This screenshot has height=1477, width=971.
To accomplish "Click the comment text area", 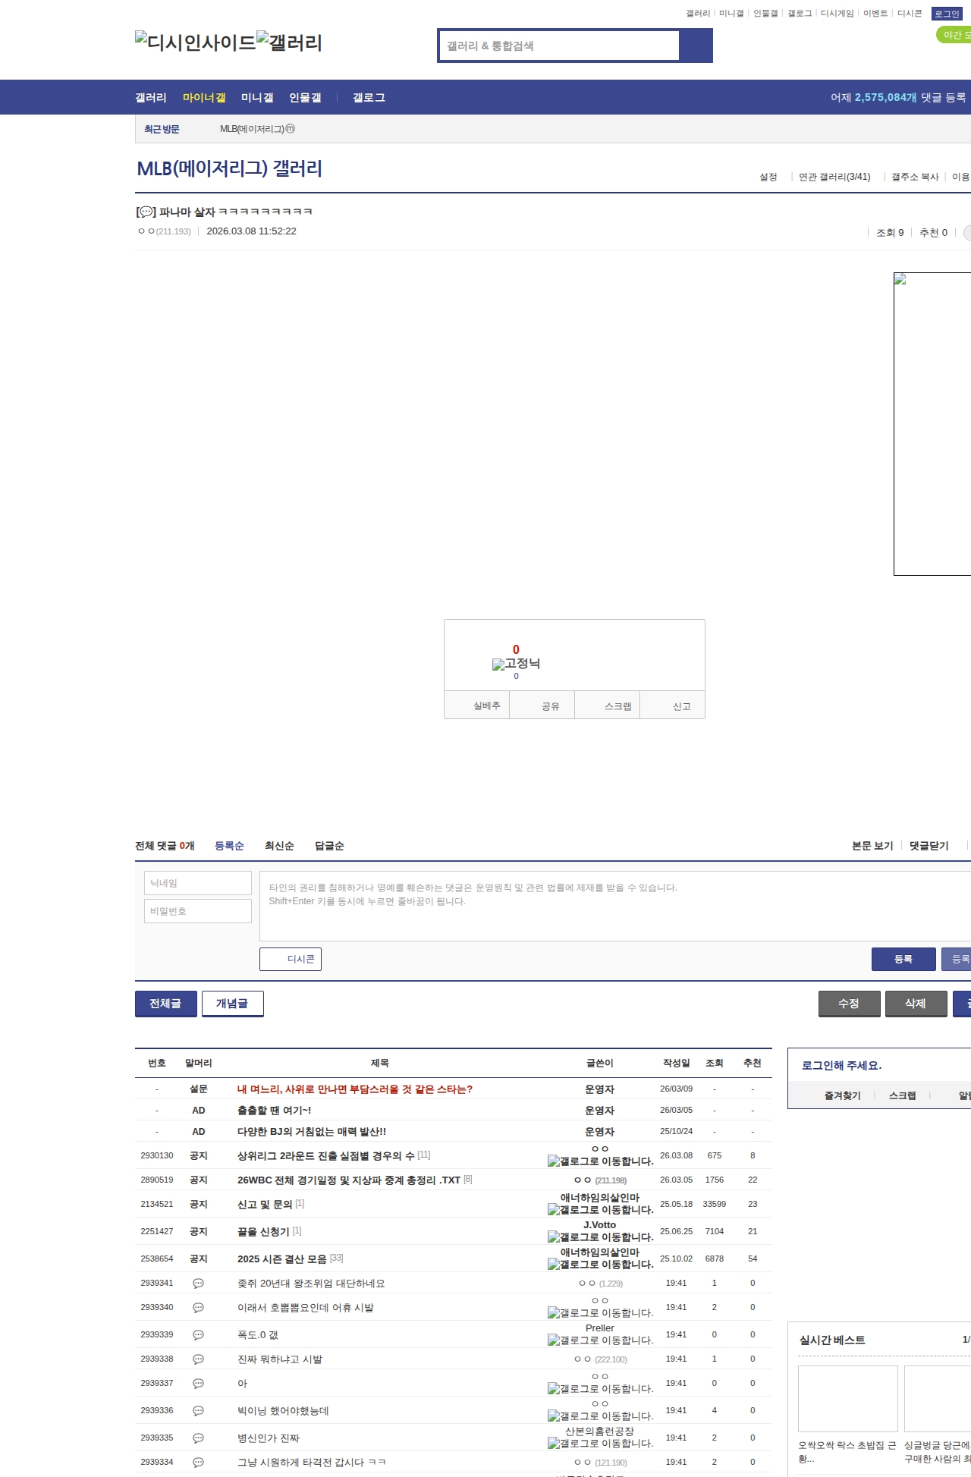I will (615, 906).
